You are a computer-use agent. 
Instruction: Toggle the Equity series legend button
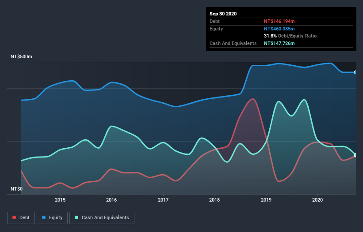tap(52, 218)
